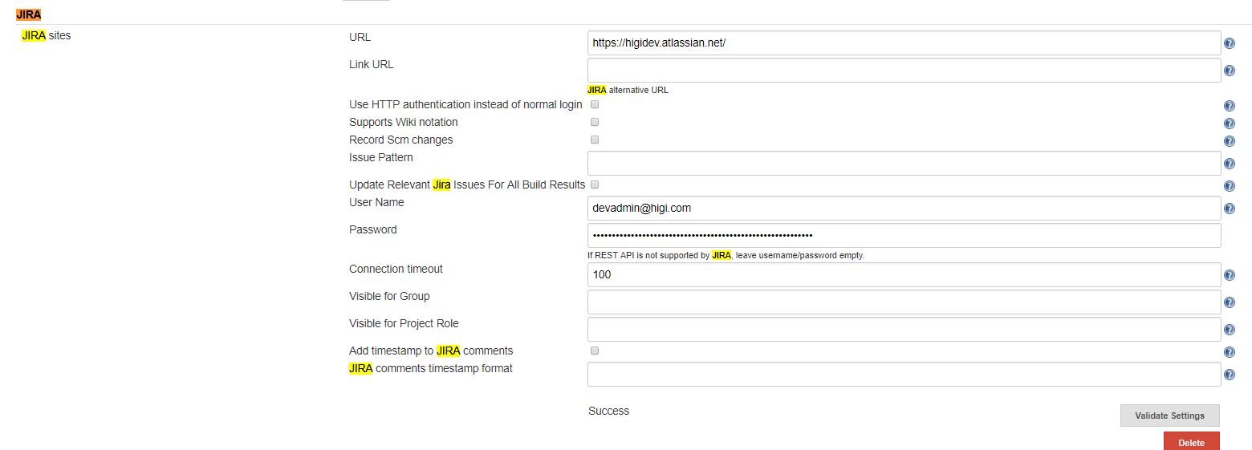Click help icon for User Name
This screenshot has width=1252, height=450.
1229,209
